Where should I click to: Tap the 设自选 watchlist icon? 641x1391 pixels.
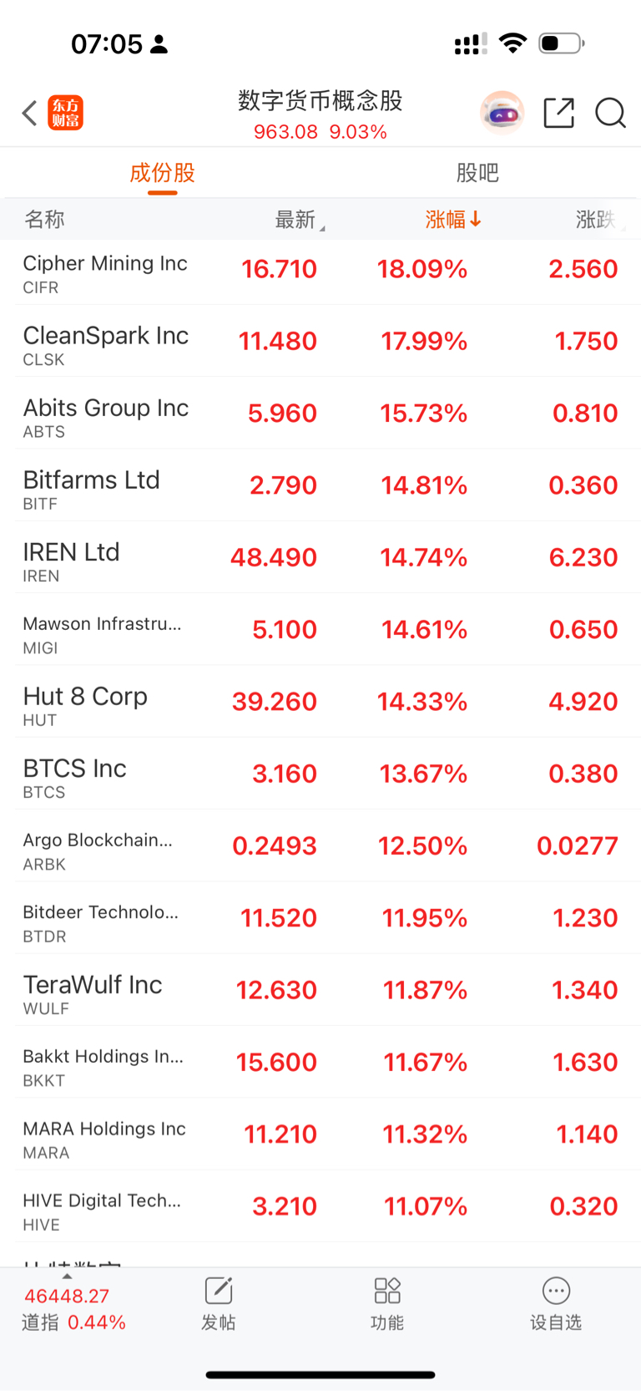tap(556, 1303)
